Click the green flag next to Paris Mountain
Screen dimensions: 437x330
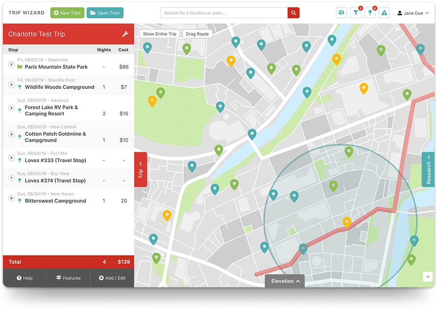coord(20,67)
